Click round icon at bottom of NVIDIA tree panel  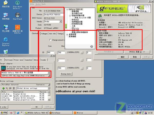point(92,47)
